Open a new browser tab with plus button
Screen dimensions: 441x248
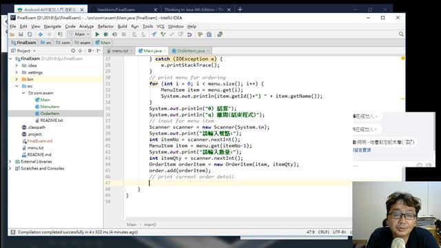[240, 10]
